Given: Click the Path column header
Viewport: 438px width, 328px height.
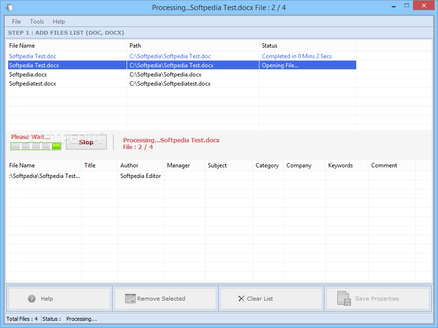Looking at the screenshot, I should (193, 46).
